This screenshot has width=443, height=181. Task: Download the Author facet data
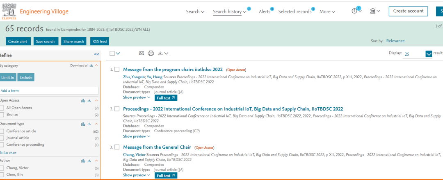coord(89,161)
